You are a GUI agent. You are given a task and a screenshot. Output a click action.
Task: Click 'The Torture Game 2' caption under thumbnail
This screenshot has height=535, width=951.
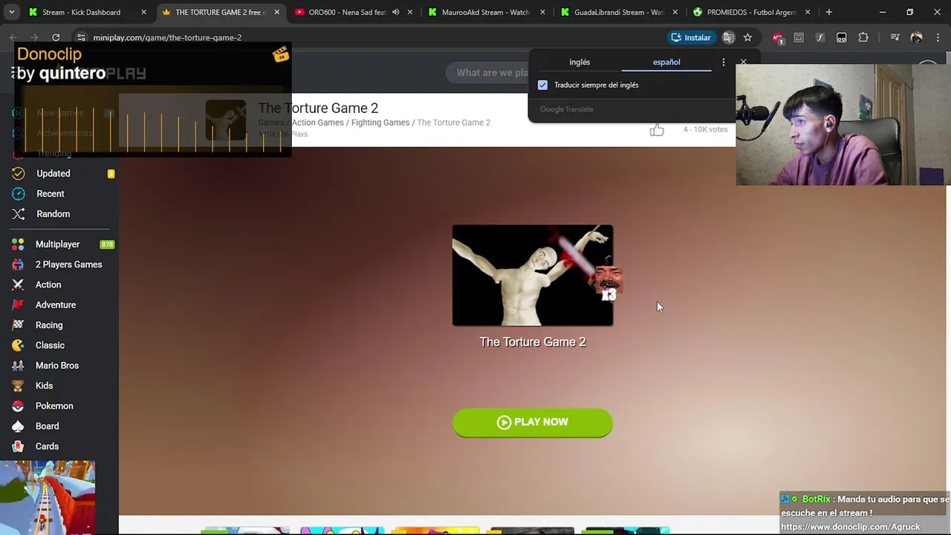pos(533,342)
